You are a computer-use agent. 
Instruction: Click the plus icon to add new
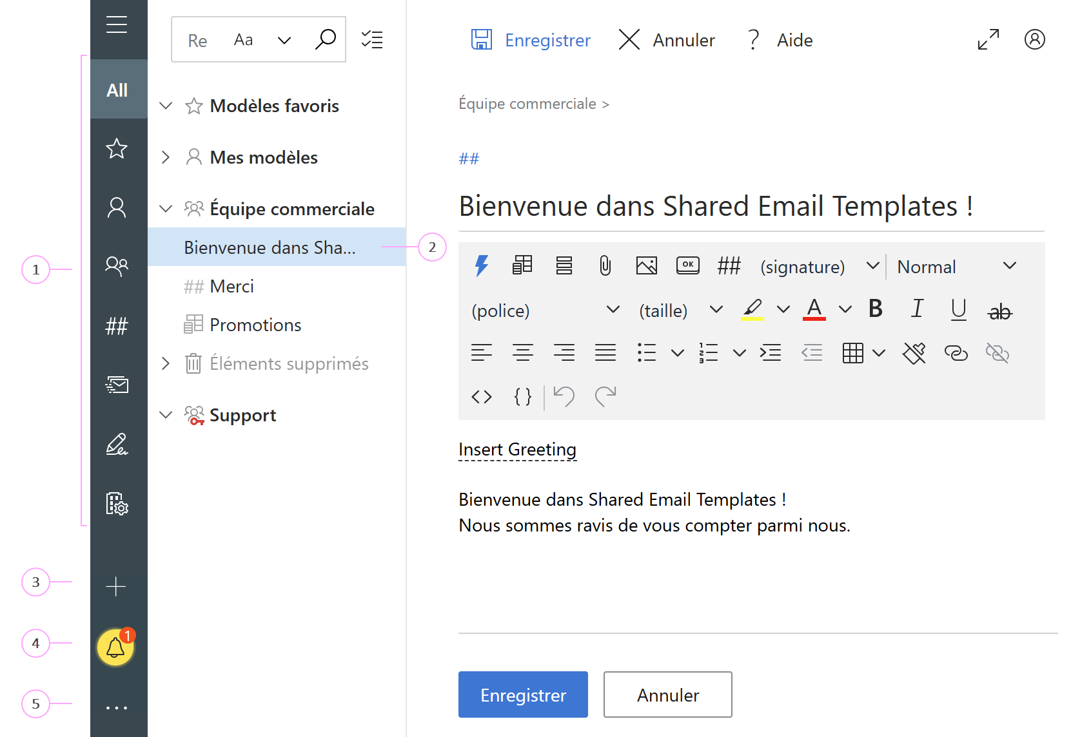[x=116, y=586]
